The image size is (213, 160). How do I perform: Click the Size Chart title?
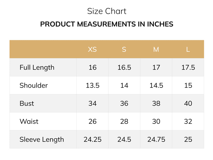pos(107,11)
